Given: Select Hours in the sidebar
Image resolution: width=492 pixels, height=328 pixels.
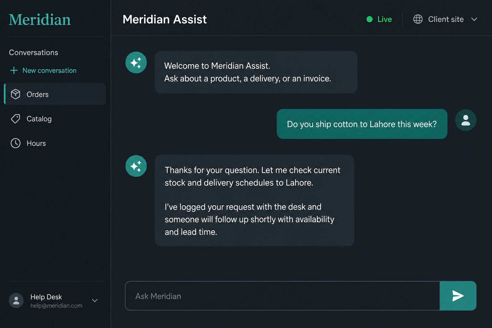Looking at the screenshot, I should tap(55, 143).
